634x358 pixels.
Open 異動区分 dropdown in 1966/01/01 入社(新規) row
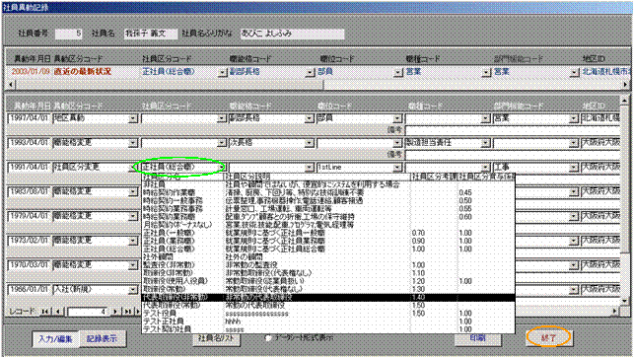pyautogui.click(x=133, y=290)
